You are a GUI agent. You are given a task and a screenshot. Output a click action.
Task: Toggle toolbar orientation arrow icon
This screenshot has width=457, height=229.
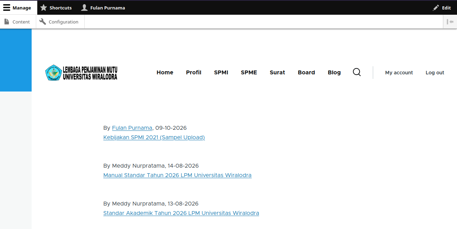point(450,22)
